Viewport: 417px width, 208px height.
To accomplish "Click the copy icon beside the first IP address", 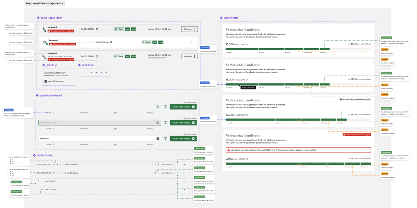I will (x=97, y=29).
